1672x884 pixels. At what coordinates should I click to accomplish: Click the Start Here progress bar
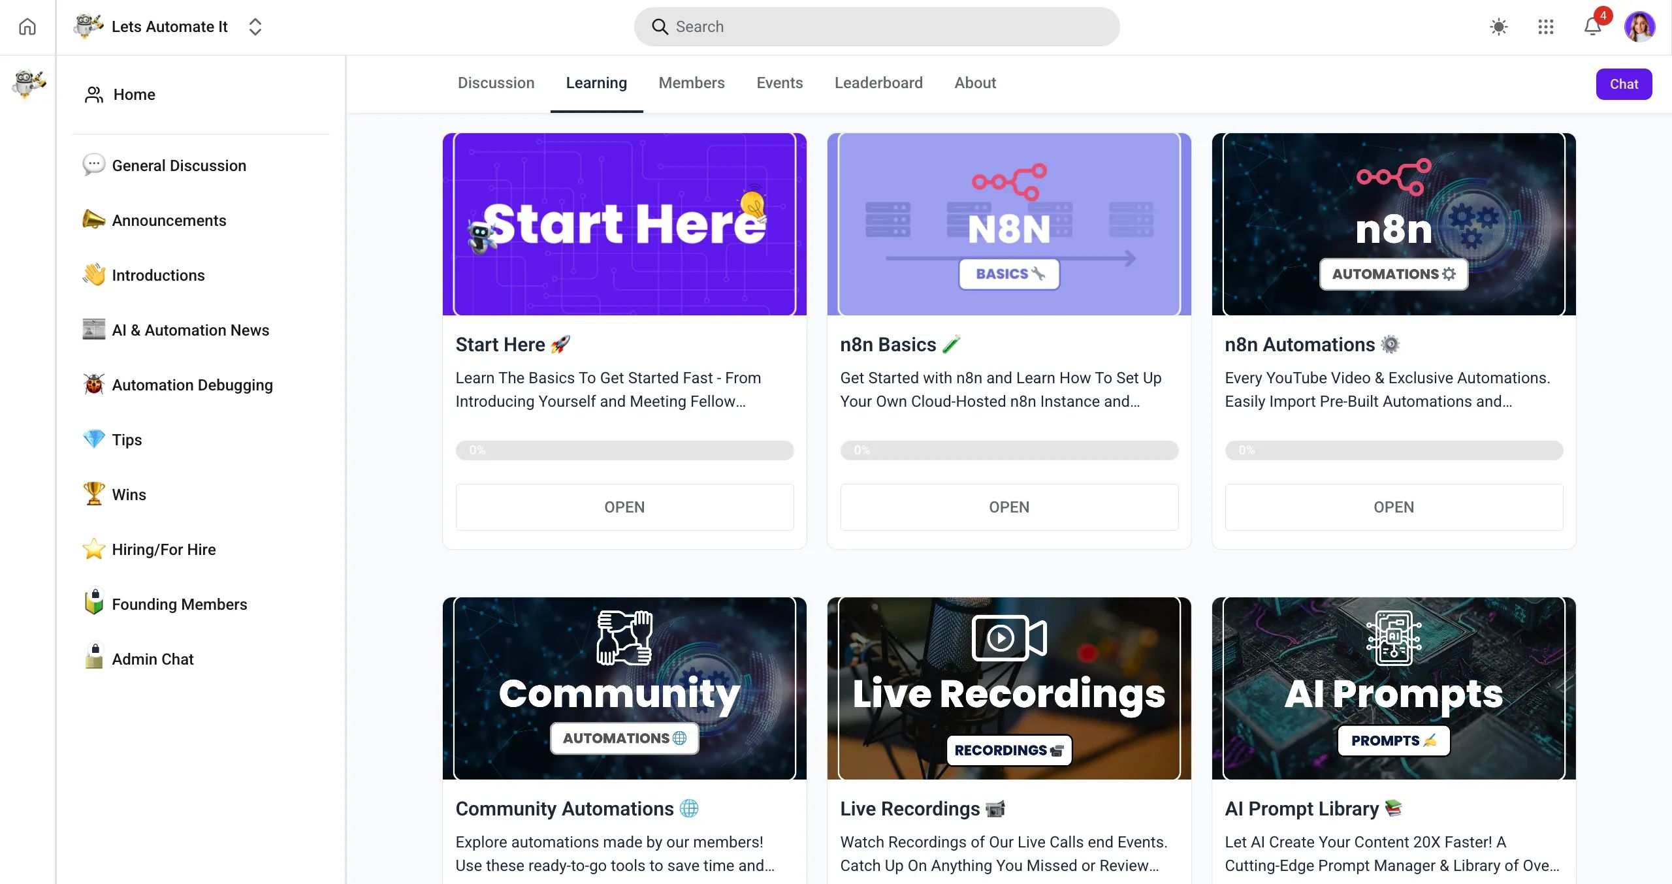(x=624, y=450)
